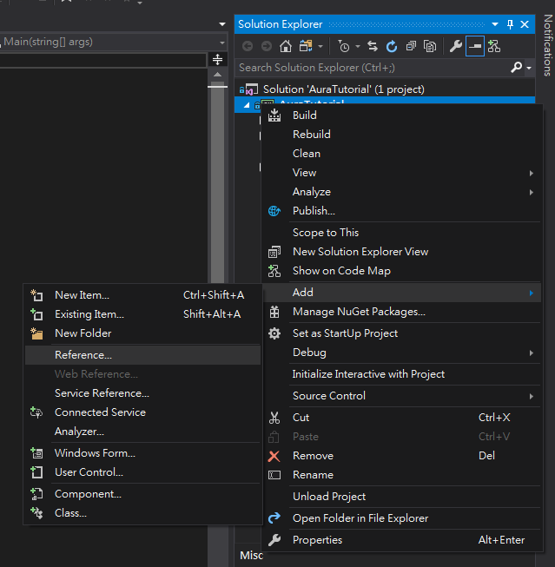The width and height of the screenshot is (555, 567).
Task: Open Properties wrench icon in toolbar
Action: click(455, 46)
